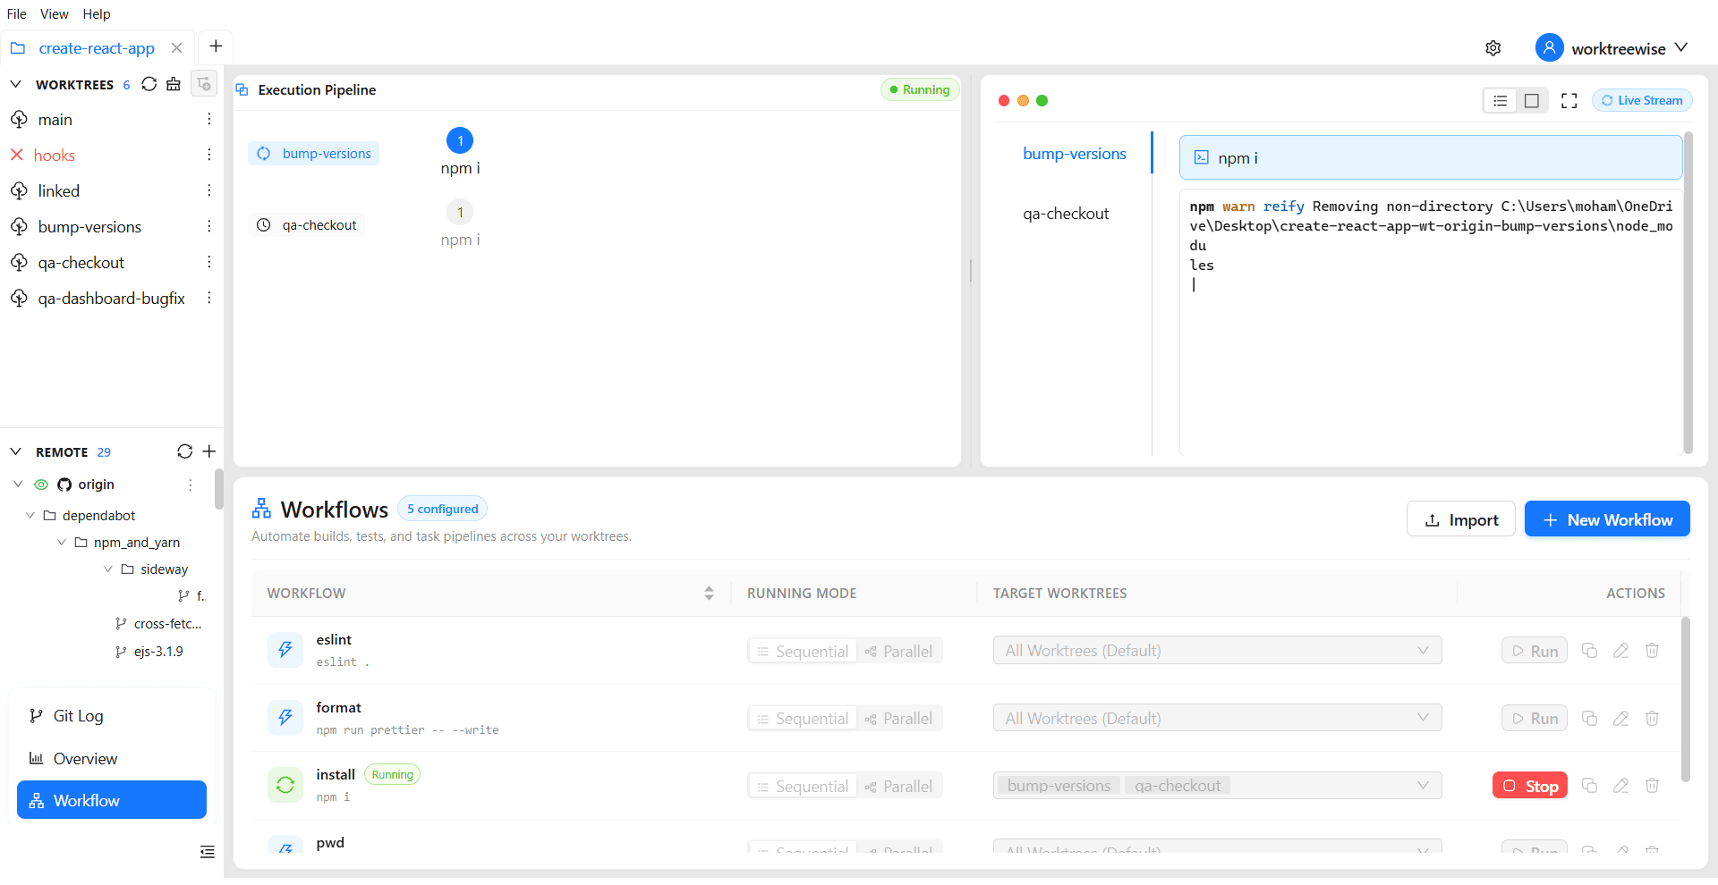Edit the format workflow
This screenshot has height=885, width=1718.
coord(1620,718)
